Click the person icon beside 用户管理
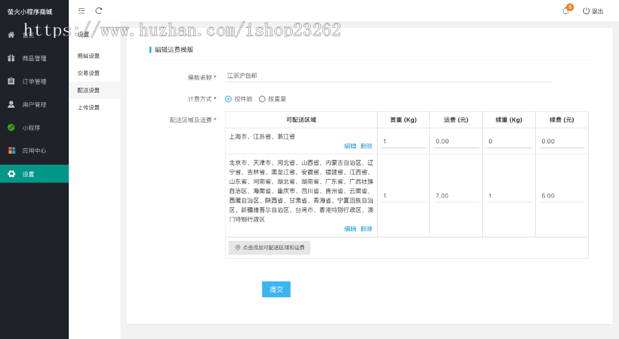The width and height of the screenshot is (619, 339). click(11, 104)
